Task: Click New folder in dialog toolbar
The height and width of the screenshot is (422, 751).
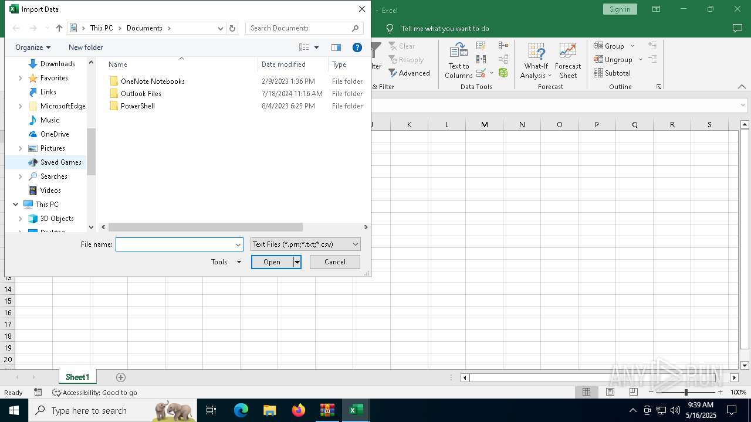Action: pos(86,47)
